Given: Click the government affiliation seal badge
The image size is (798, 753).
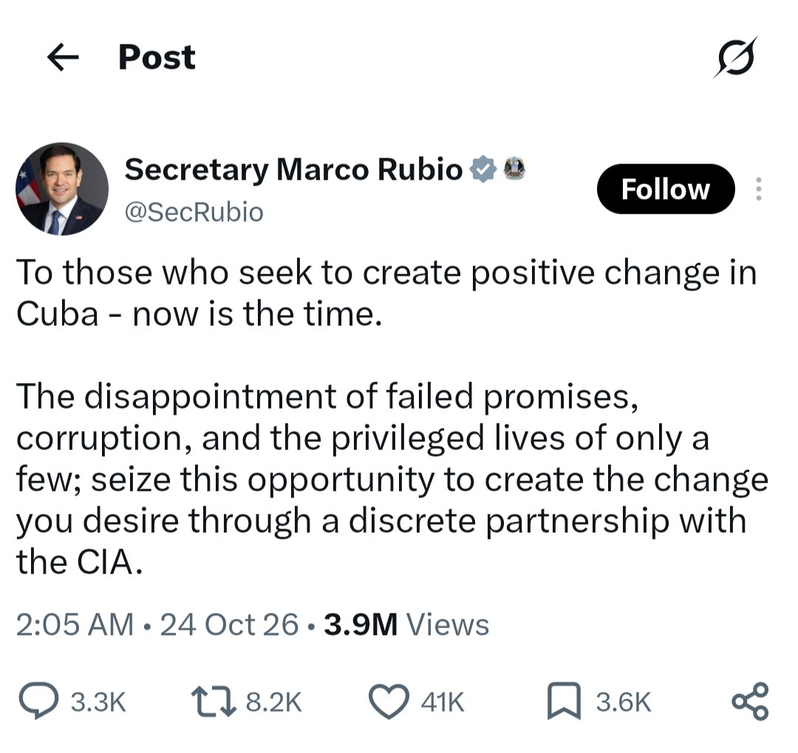Looking at the screenshot, I should [514, 169].
